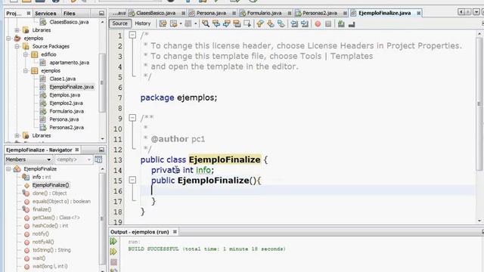Screen dimensions: 484x272
Task: Click yellow Re-run with modifications Output icon
Action: tap(113, 252)
